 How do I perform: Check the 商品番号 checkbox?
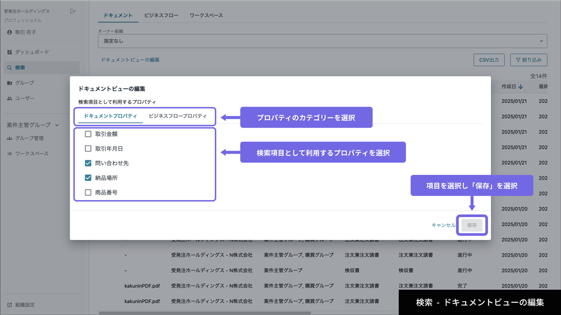coord(88,192)
